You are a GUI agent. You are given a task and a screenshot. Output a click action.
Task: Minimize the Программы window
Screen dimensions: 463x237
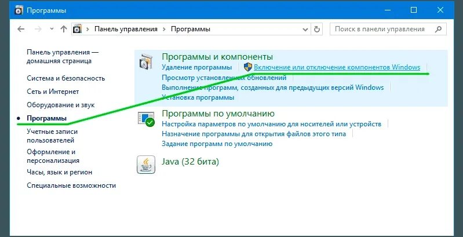[388, 10]
